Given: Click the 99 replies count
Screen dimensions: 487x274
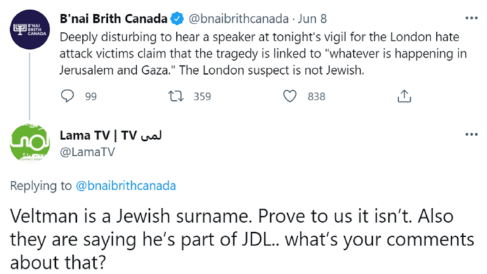Looking at the screenshot, I should coord(90,96).
